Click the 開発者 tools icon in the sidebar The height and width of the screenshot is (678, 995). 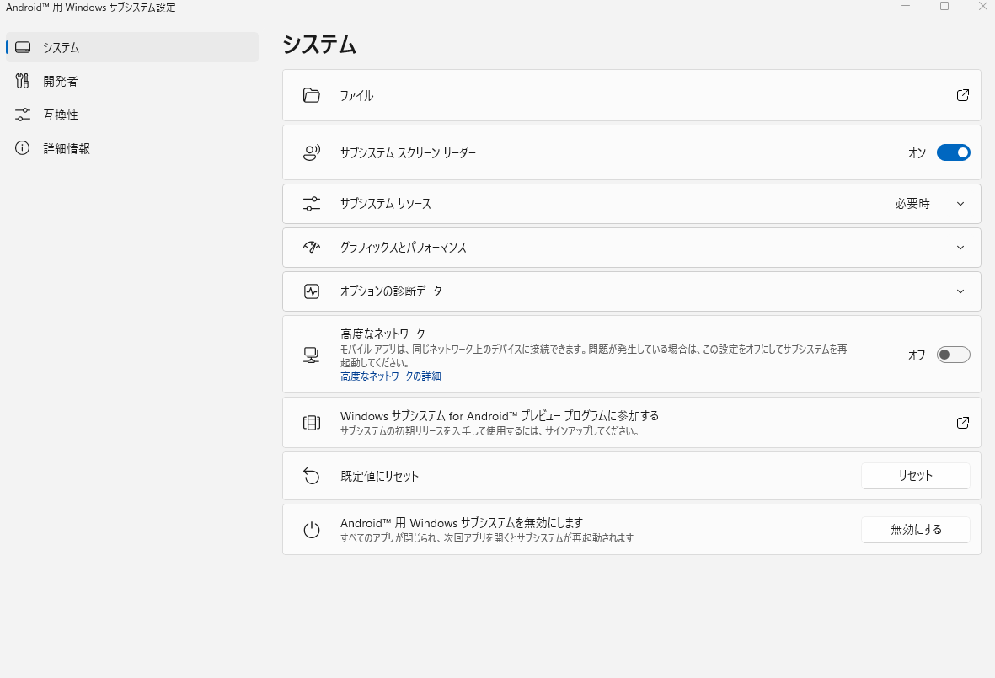click(x=22, y=81)
